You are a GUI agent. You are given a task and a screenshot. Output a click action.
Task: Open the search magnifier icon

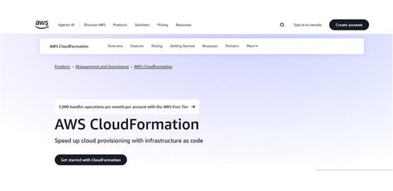point(282,25)
